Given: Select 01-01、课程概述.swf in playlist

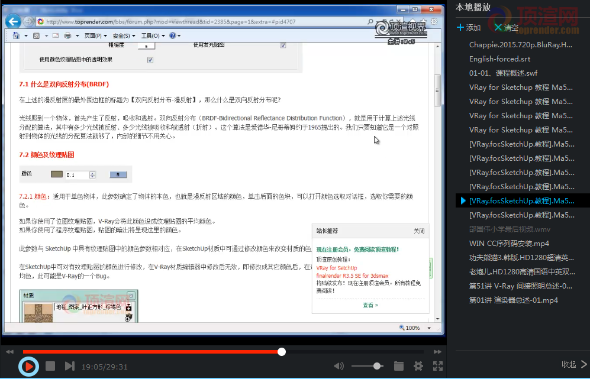Looking at the screenshot, I should pyautogui.click(x=503, y=73).
